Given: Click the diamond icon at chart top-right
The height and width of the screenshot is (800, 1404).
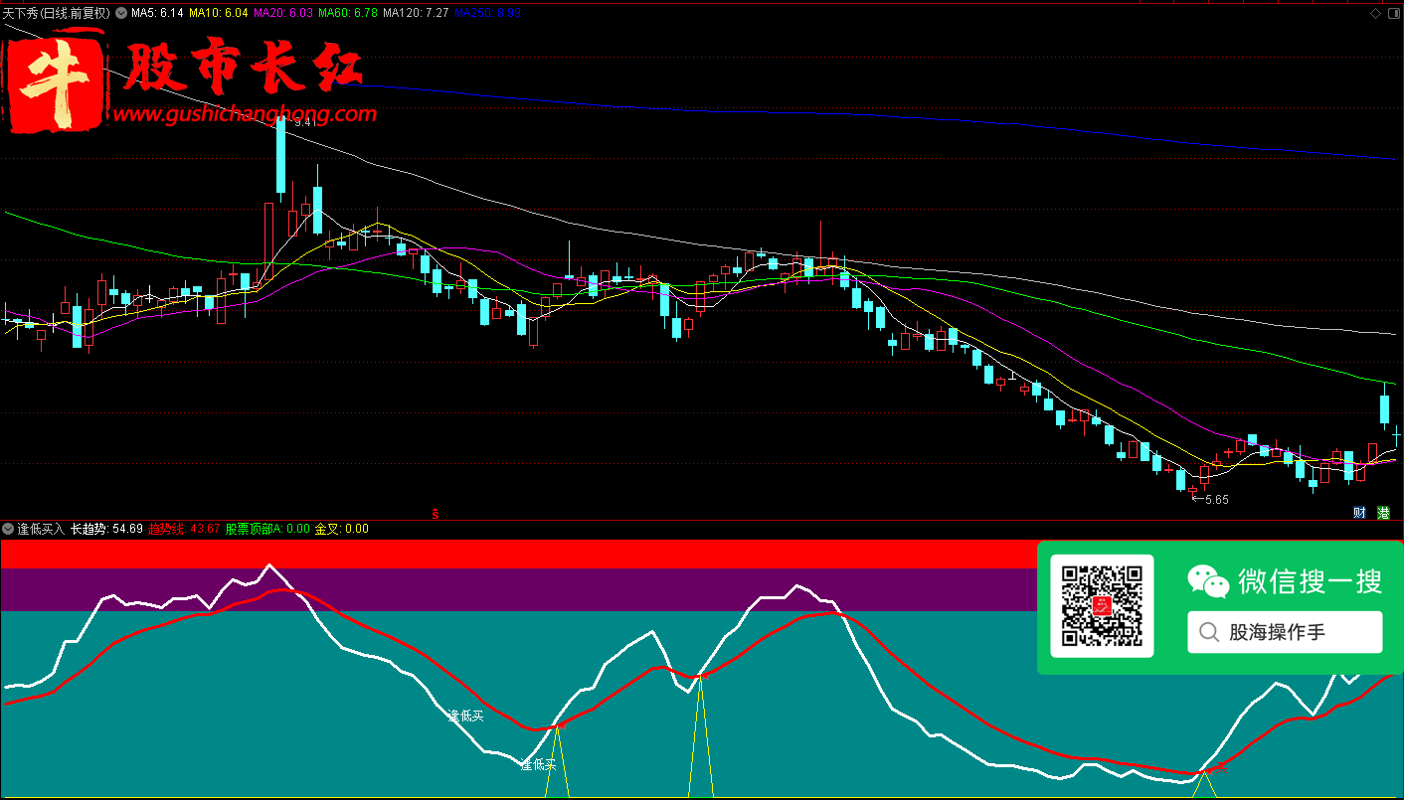Looking at the screenshot, I should 1376,13.
